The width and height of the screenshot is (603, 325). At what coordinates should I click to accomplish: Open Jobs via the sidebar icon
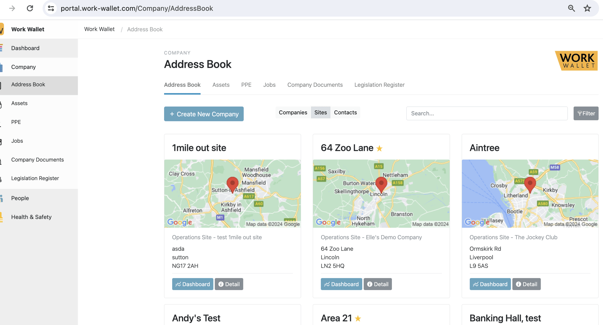[x=3, y=141]
